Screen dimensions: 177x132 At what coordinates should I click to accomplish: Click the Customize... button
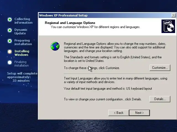tap(160, 68)
